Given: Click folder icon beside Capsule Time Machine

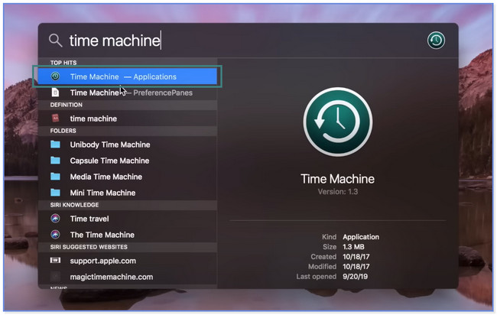Looking at the screenshot, I should 55,161.
